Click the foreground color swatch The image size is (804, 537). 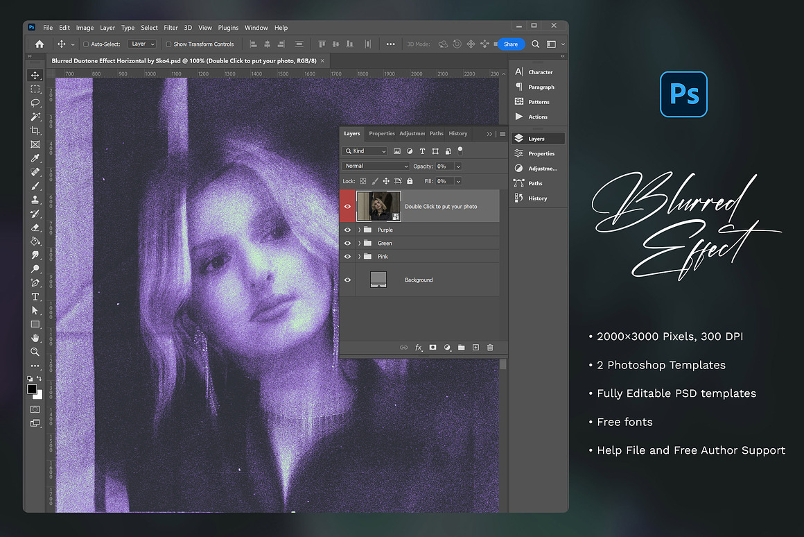coord(32,390)
